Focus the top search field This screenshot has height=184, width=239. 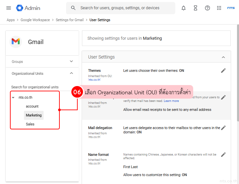(x=120, y=8)
